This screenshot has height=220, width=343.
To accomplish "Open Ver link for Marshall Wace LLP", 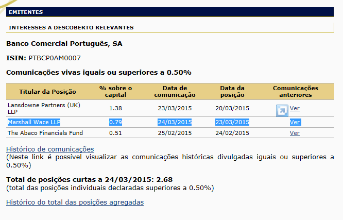I will tap(295, 122).
